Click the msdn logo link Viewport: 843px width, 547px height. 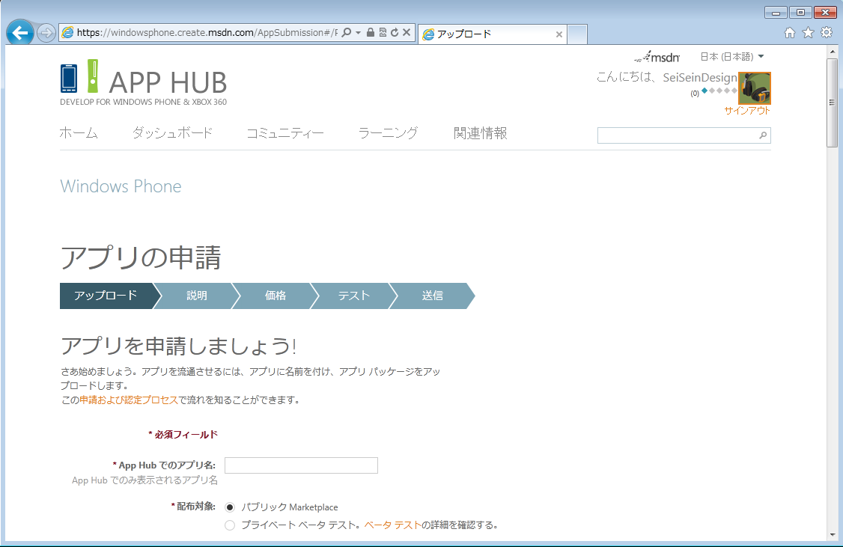pyautogui.click(x=657, y=56)
